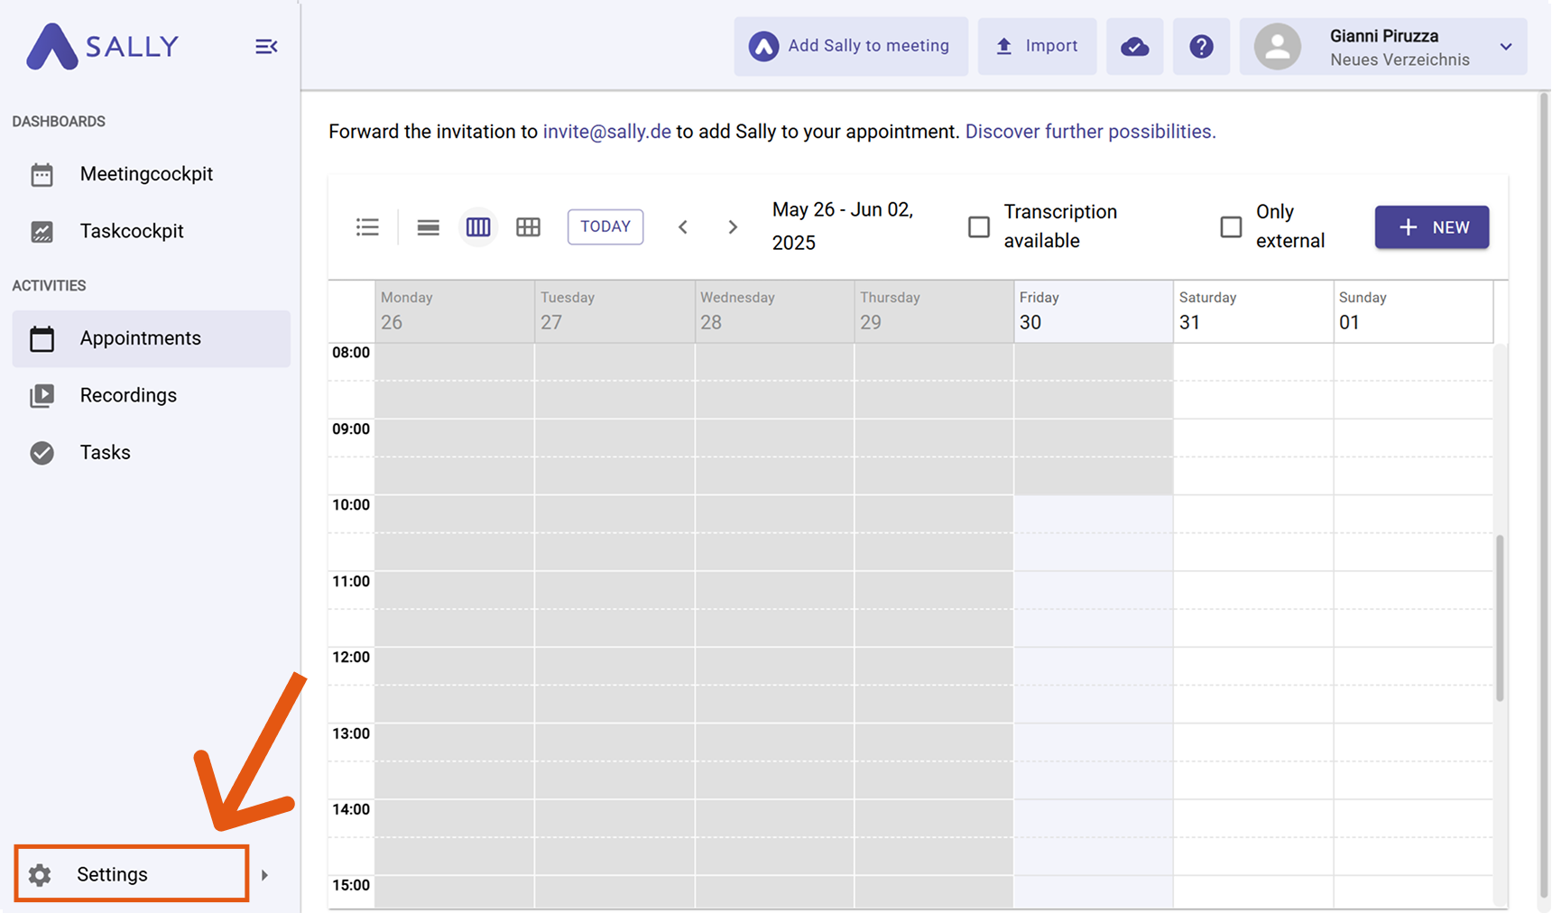Screen dimensions: 1552x913
Task: Click the Sally logo
Action: click(102, 46)
